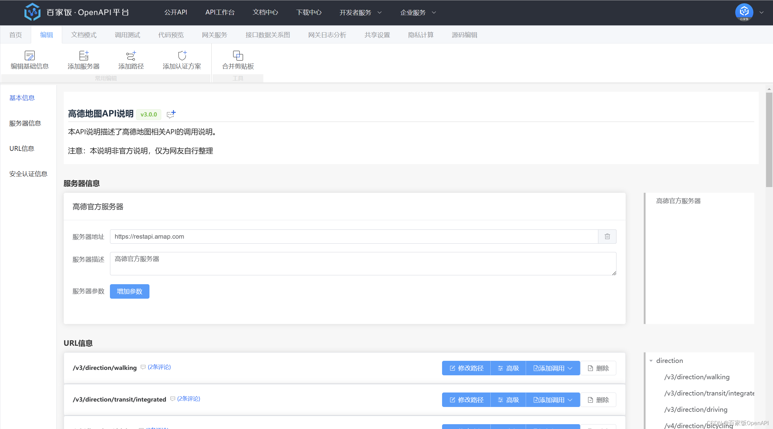Select 高德官方服务器 in right outline panel
This screenshot has height=429, width=773.
[678, 201]
